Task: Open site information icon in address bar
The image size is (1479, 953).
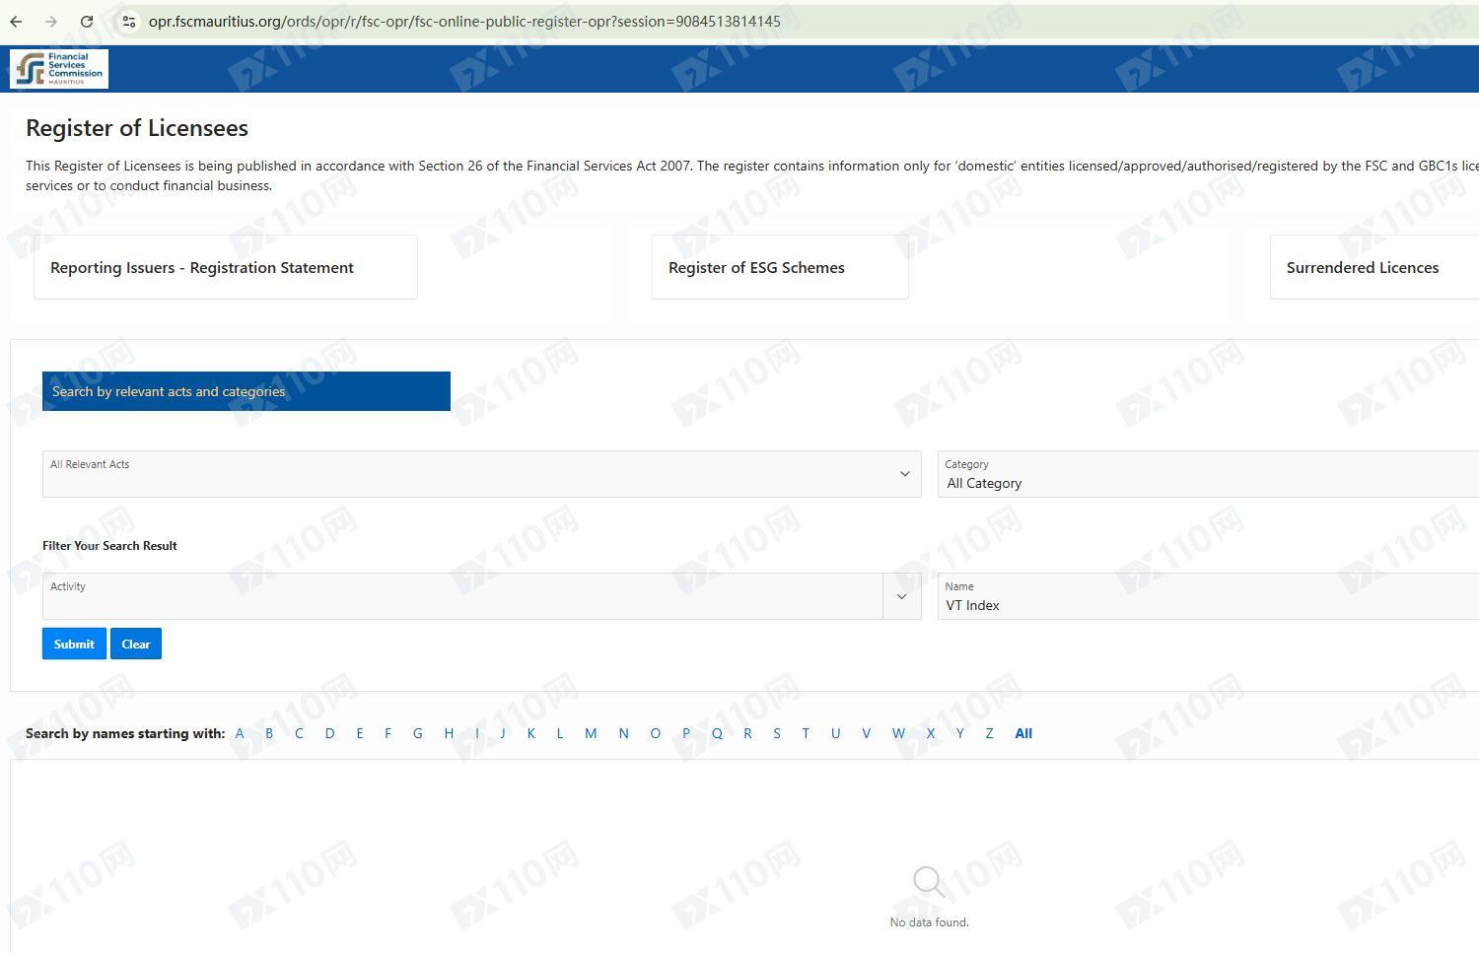Action: tap(128, 22)
